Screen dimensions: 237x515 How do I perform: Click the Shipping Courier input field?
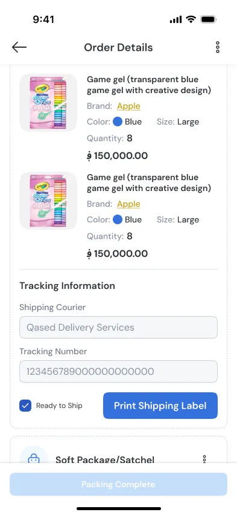click(x=118, y=328)
